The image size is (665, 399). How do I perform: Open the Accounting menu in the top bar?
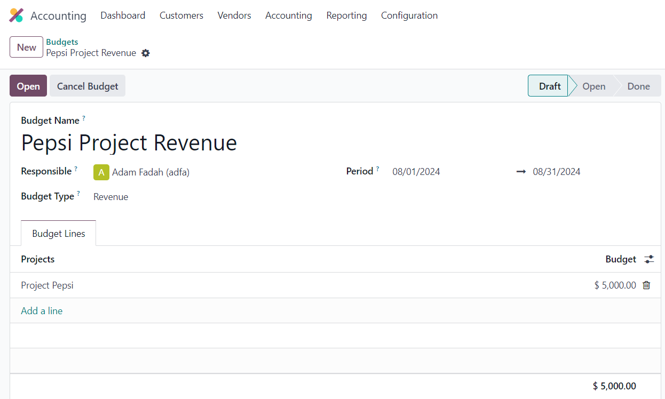[289, 15]
